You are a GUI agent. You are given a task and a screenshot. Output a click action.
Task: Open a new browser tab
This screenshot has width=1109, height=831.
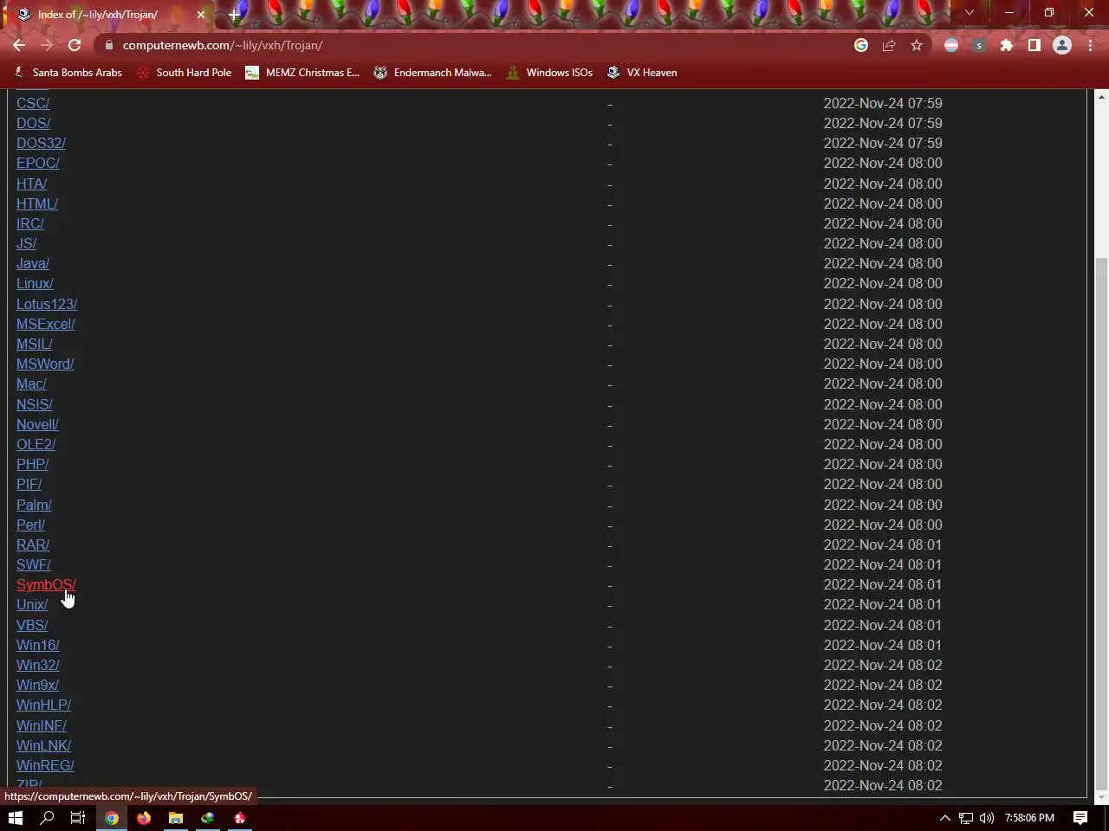coord(234,14)
